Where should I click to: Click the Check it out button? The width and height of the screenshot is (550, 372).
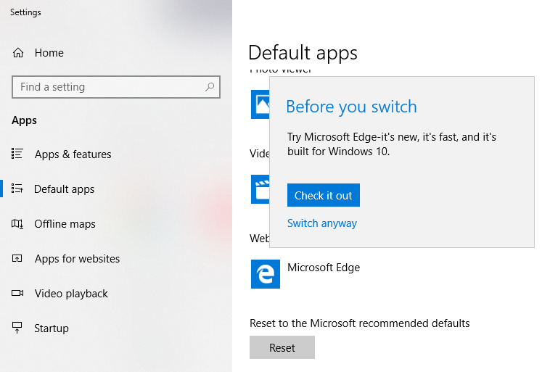tap(323, 195)
